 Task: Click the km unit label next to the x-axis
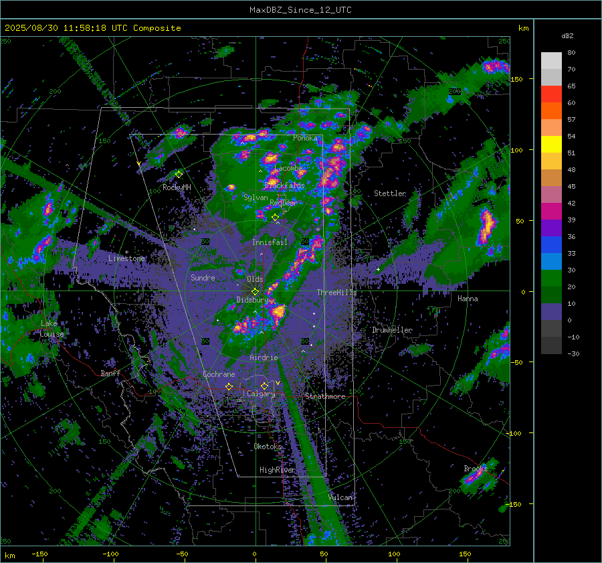click(x=10, y=556)
